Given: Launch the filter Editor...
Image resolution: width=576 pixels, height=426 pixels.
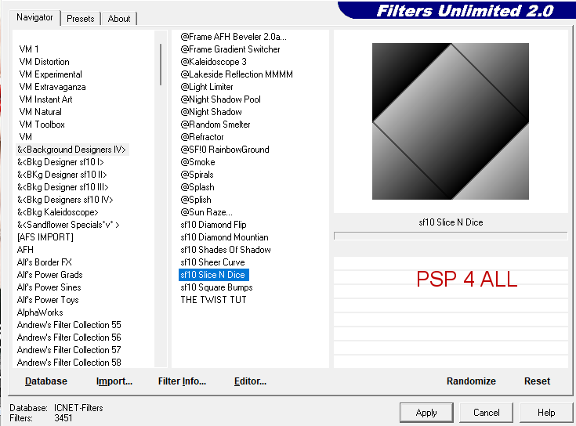Looking at the screenshot, I should (x=250, y=381).
